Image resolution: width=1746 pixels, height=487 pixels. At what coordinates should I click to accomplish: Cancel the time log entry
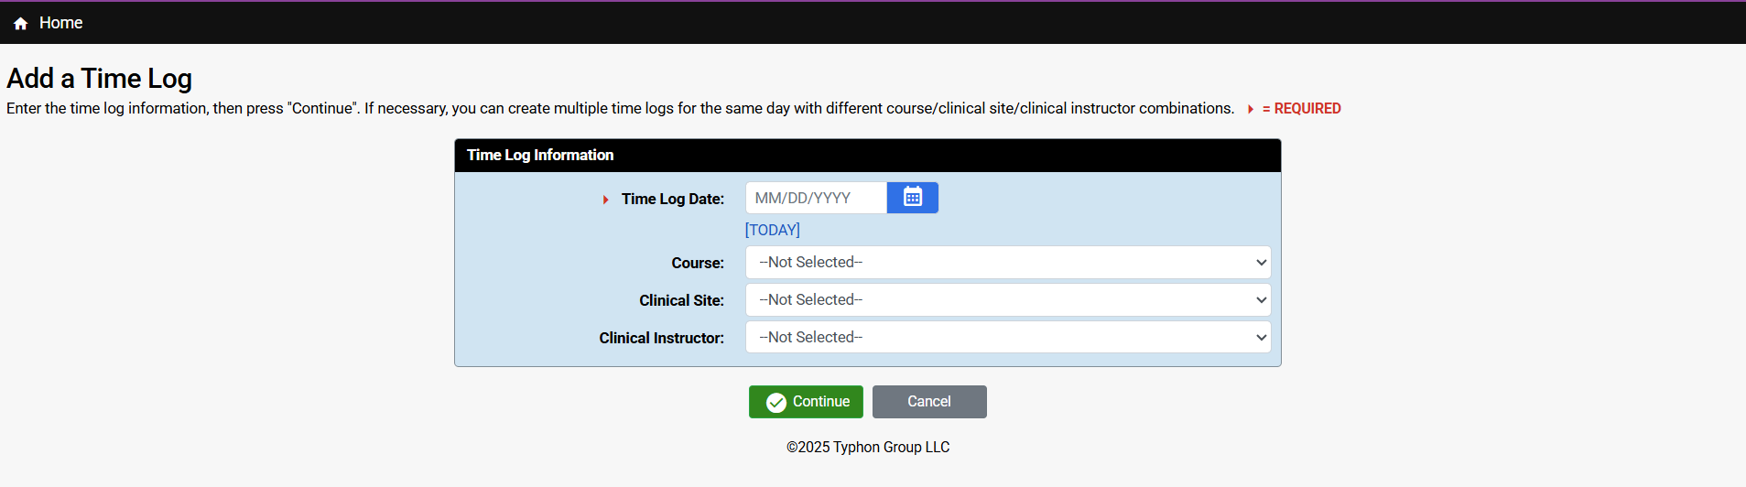929,402
